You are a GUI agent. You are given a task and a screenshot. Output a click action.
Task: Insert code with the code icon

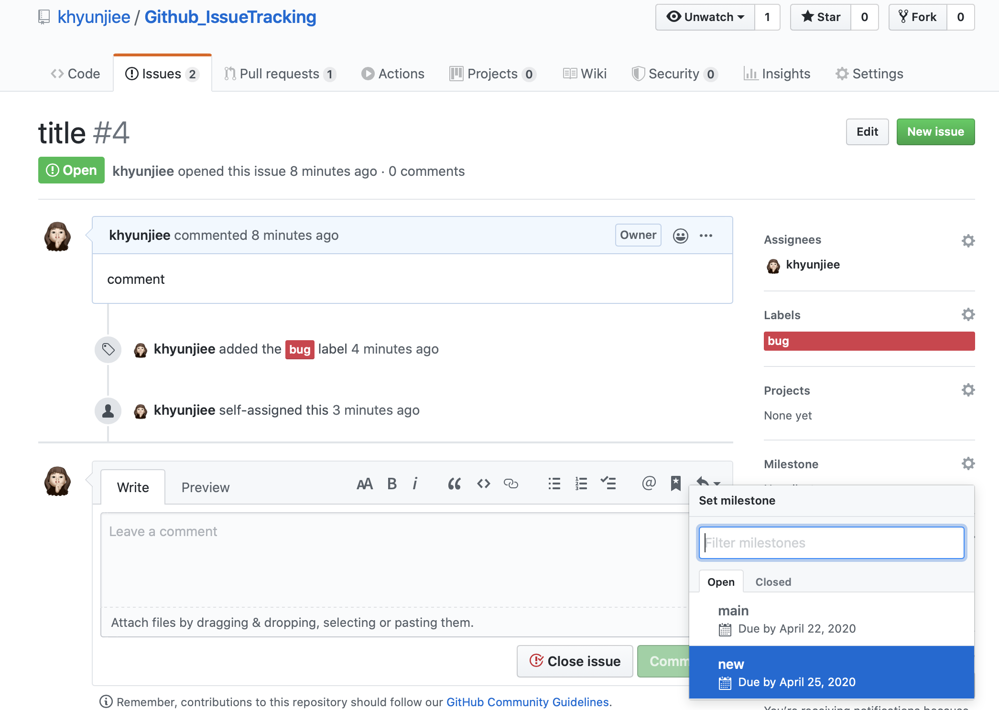coord(483,484)
